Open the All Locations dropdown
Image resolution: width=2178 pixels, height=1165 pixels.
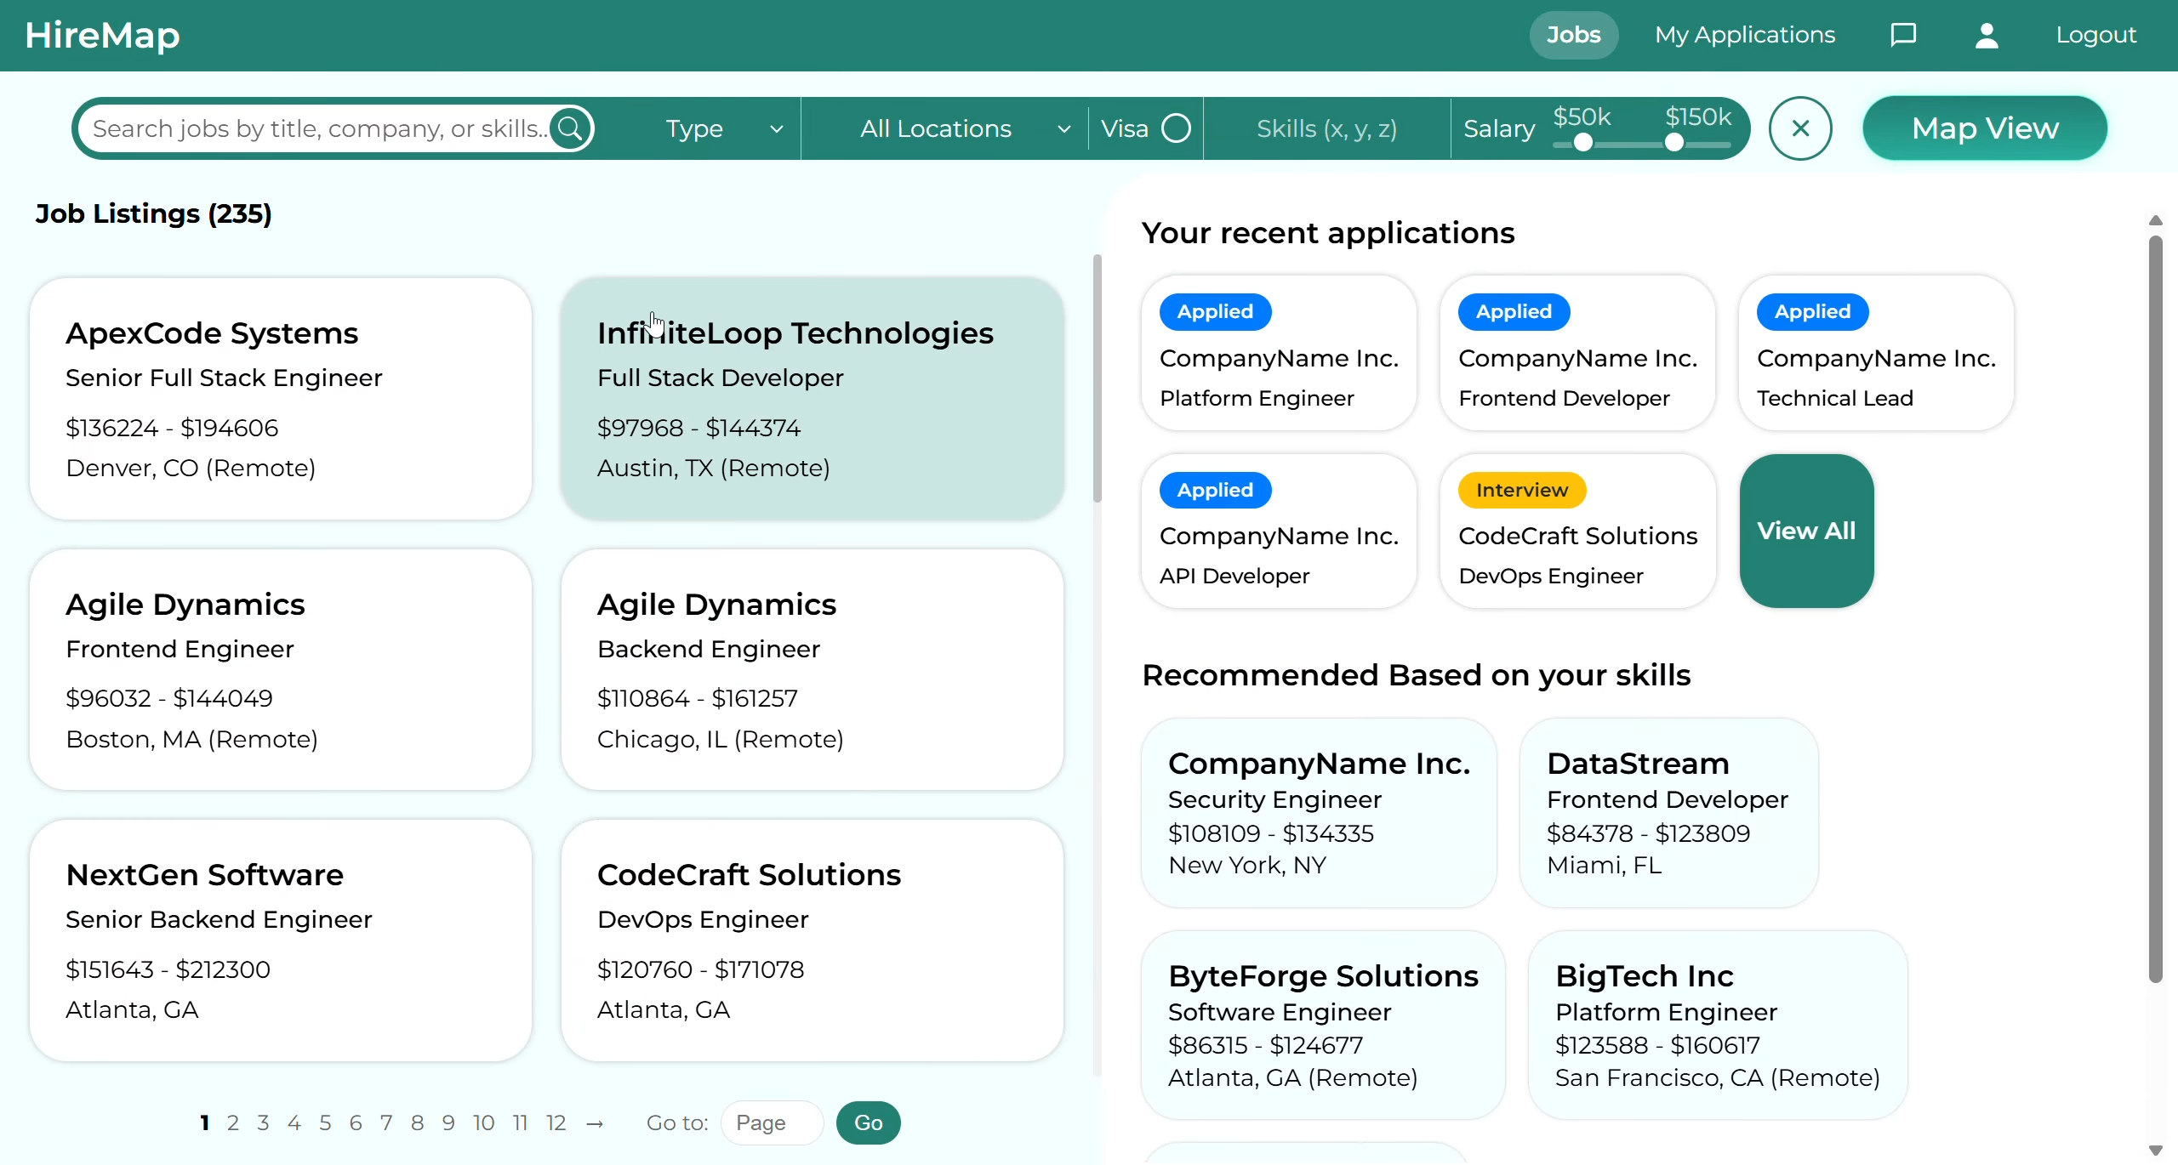[x=965, y=128]
